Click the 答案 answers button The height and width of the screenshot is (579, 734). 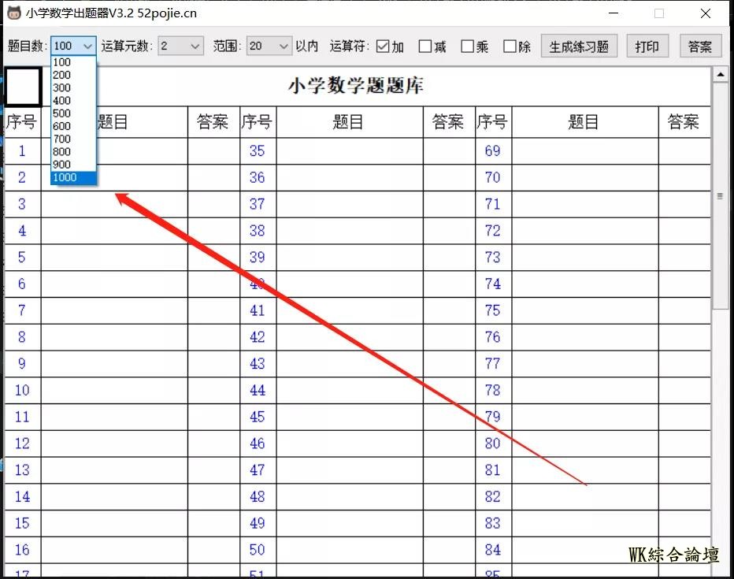point(700,46)
